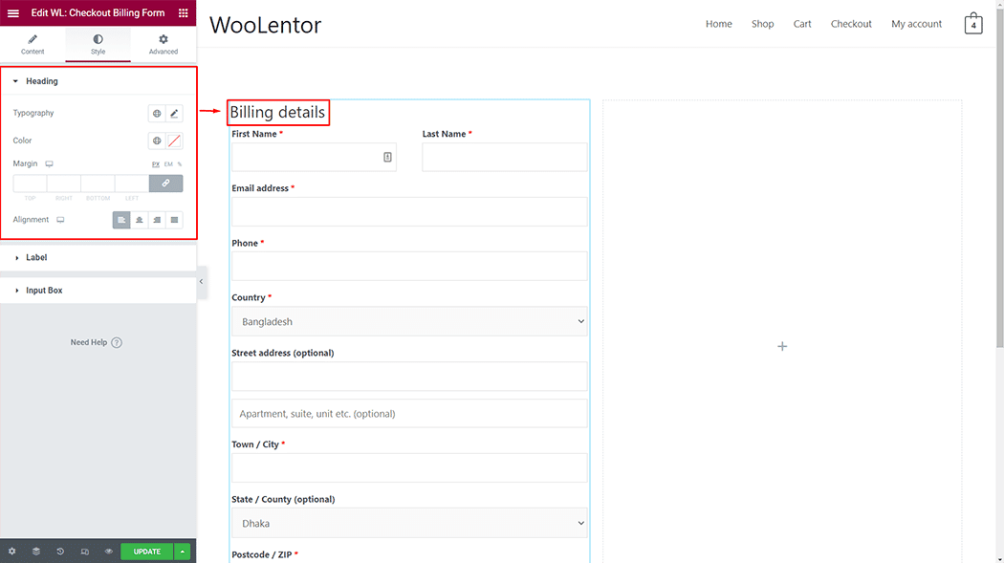Edit Typography with the pencil icon
The height and width of the screenshot is (563, 1004).
click(x=174, y=113)
